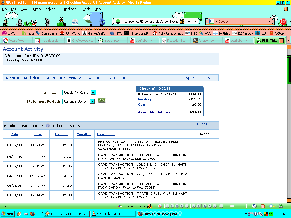This screenshot has width=291, height=218.
Task: Pause playback in status bar music controls
Action: [x=177, y=206]
